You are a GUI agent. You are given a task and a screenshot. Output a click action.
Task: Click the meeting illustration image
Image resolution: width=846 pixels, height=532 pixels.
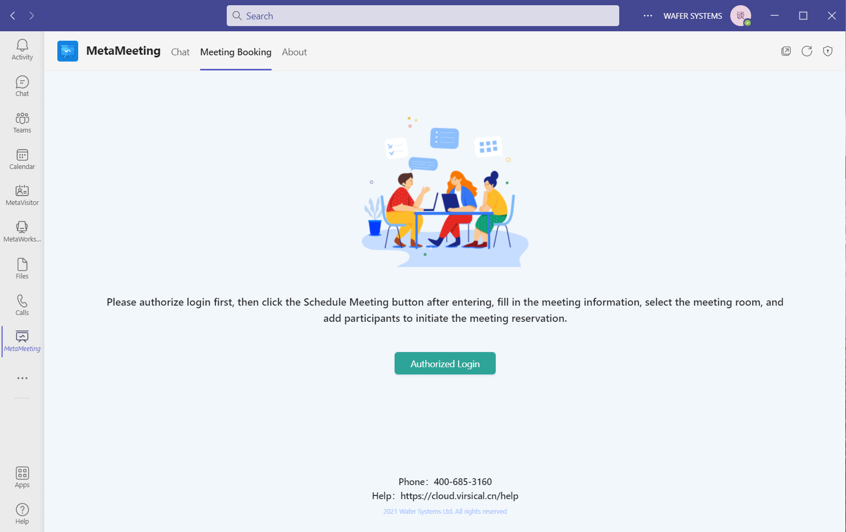coord(445,191)
